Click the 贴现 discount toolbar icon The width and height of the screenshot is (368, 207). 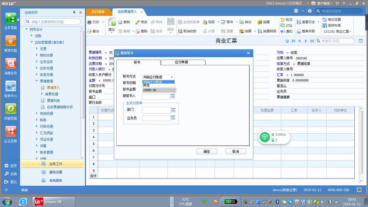point(205,22)
